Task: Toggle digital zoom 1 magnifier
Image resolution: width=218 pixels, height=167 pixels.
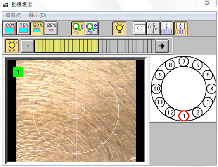Action: pos(78,28)
